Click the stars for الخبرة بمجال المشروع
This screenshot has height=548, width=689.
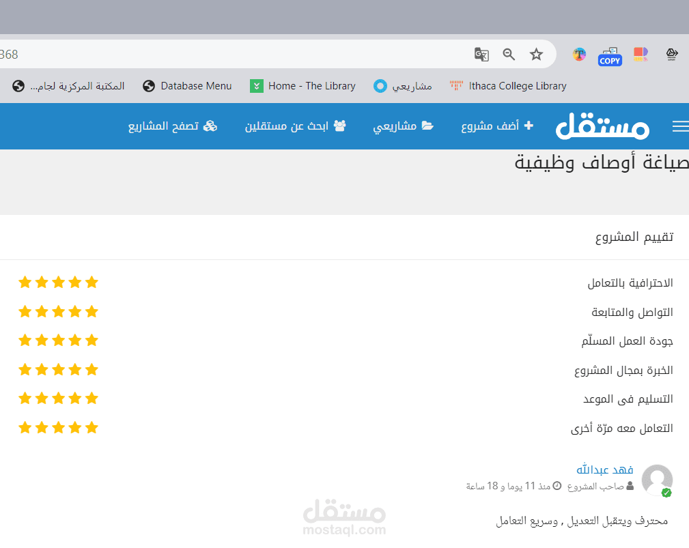pos(59,369)
